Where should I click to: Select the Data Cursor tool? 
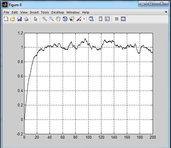[x=72, y=19]
